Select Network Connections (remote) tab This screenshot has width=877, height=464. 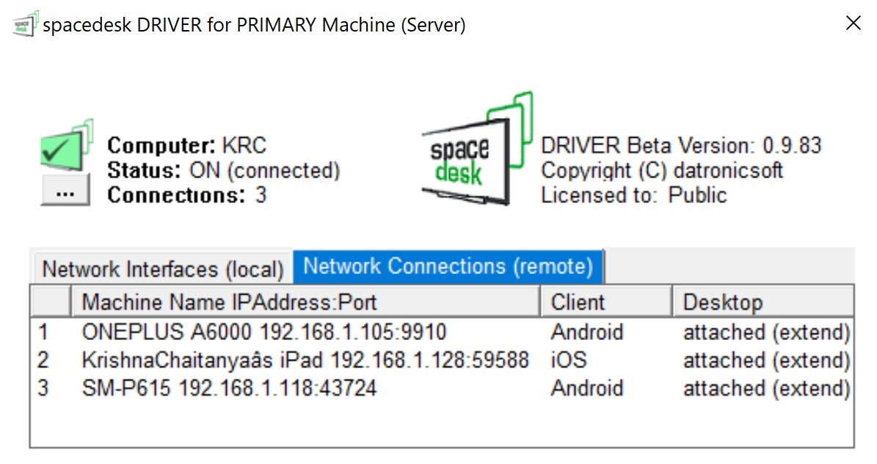tap(448, 266)
